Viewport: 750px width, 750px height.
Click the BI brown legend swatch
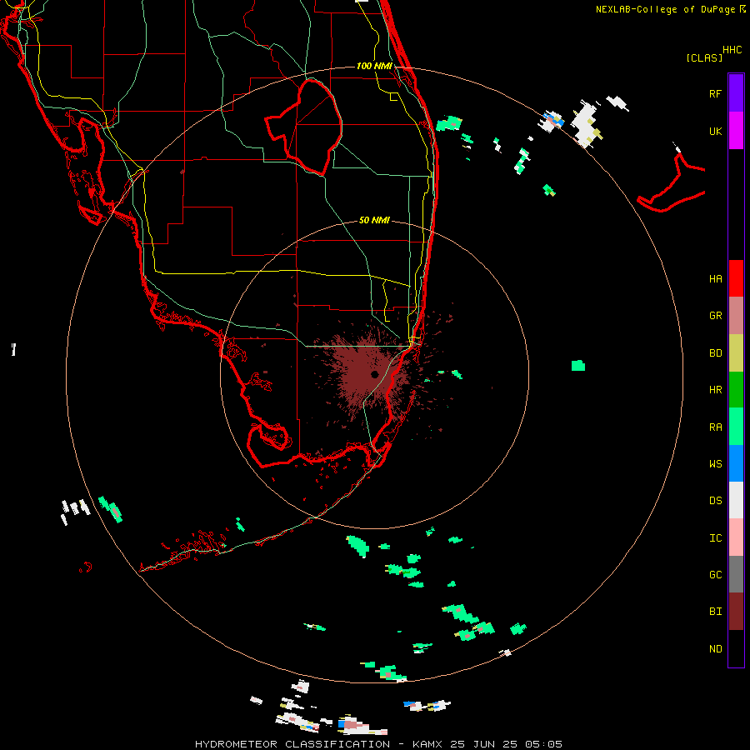736,612
